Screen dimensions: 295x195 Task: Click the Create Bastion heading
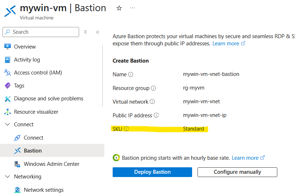(x=131, y=61)
